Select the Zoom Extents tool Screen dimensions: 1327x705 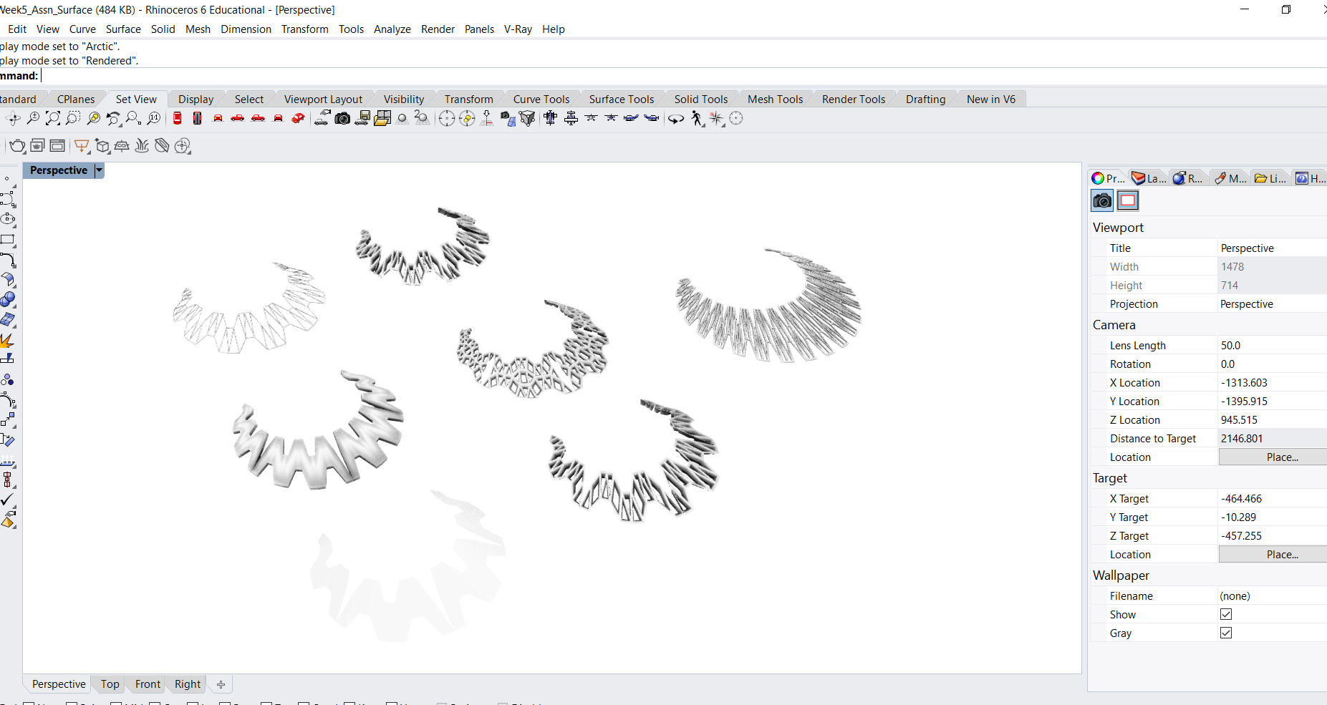53,119
